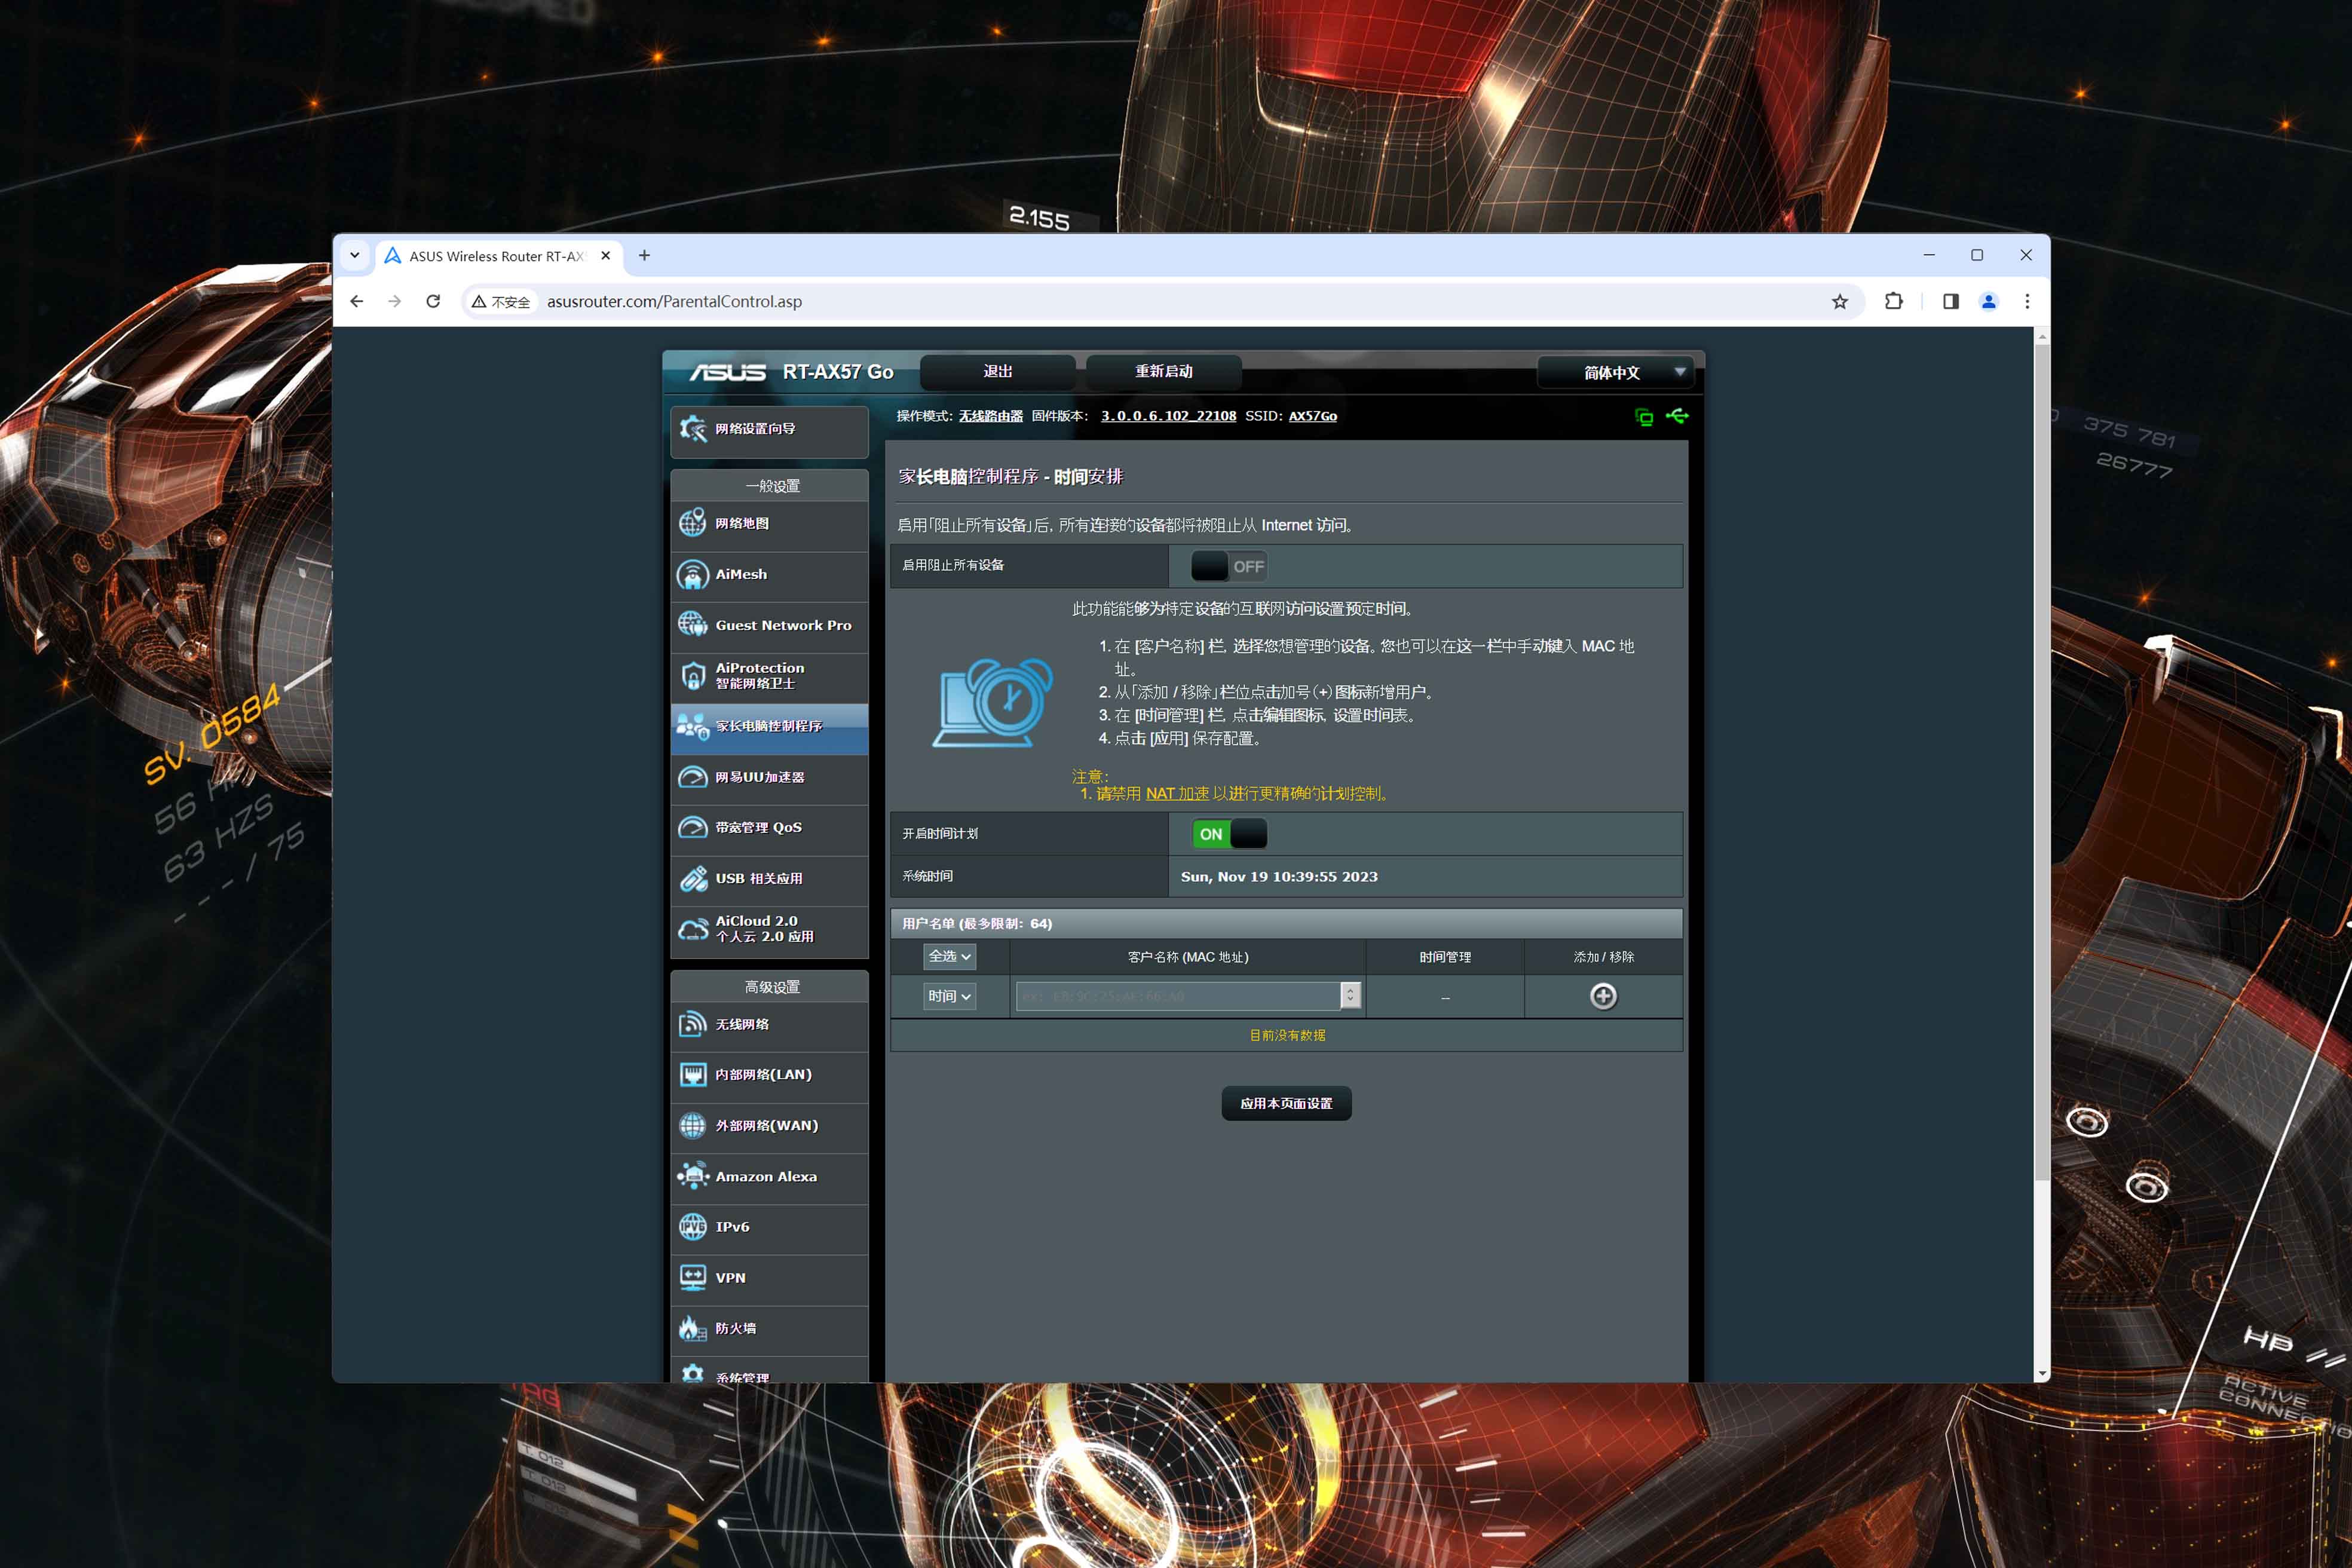Image resolution: width=2352 pixels, height=1568 pixels.
Task: Click the browser address bar URL
Action: (674, 301)
